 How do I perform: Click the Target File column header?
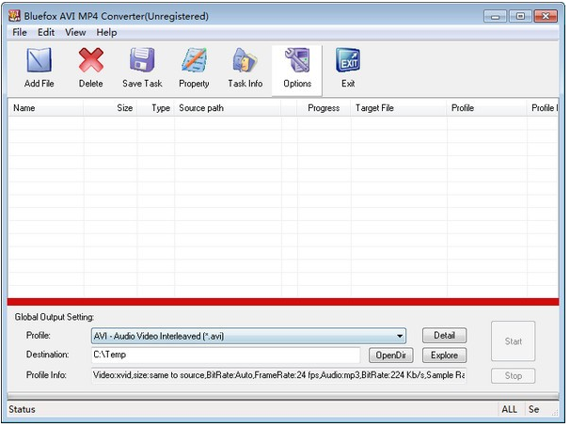tap(399, 108)
